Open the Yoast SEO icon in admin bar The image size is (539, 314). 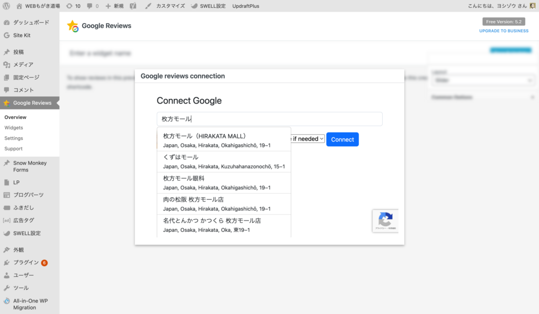(x=133, y=6)
